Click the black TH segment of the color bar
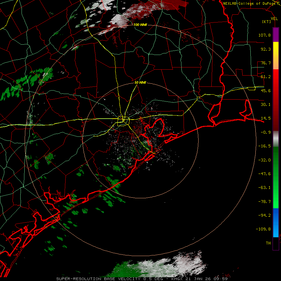281x281 pixels. pyautogui.click(x=276, y=244)
